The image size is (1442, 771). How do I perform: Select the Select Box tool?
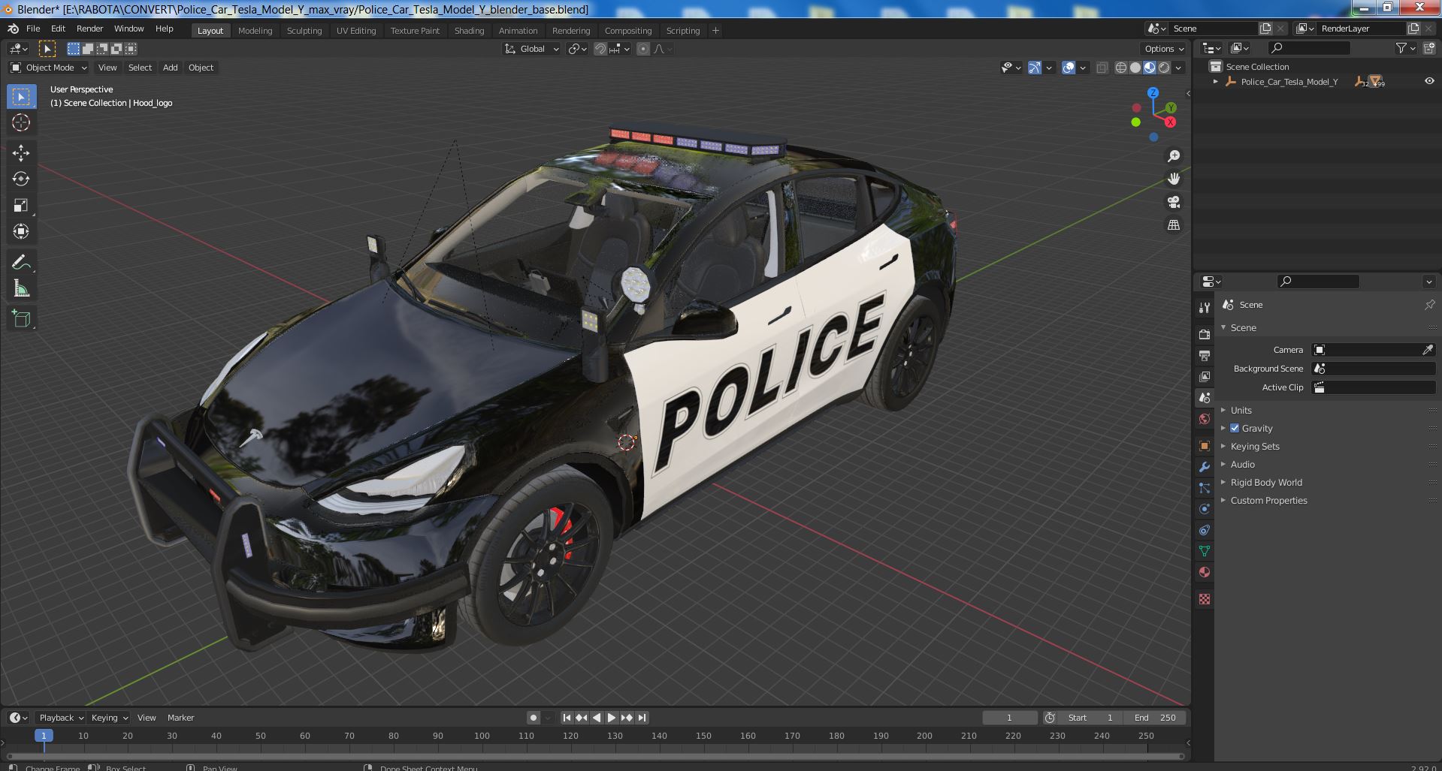(x=21, y=97)
